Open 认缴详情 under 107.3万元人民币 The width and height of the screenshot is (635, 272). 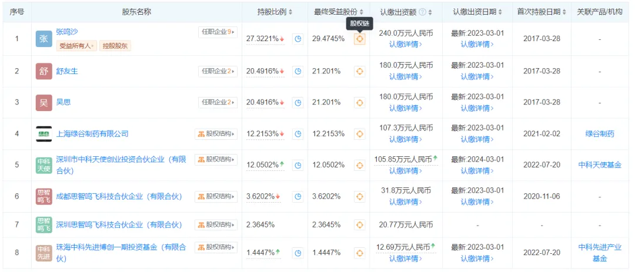coord(406,139)
